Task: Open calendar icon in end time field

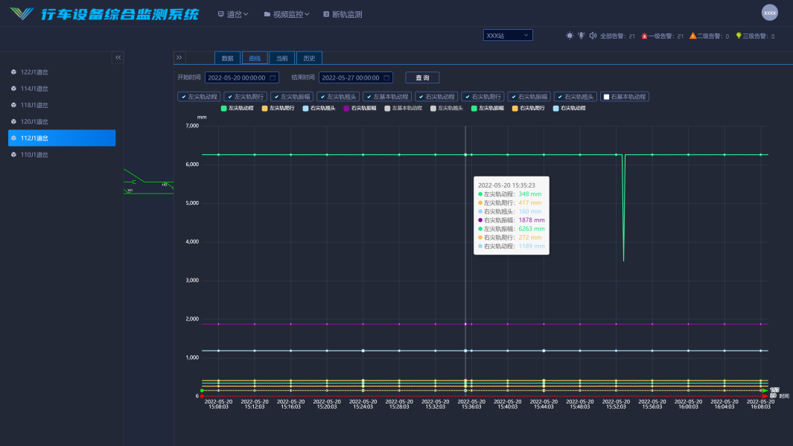Action: [x=387, y=78]
